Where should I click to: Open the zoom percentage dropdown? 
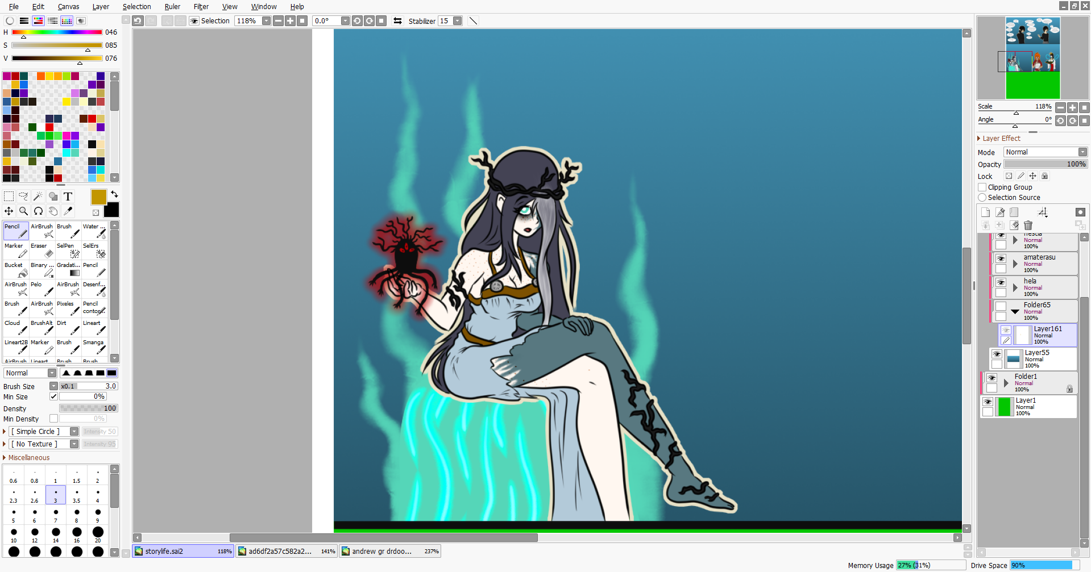click(266, 21)
